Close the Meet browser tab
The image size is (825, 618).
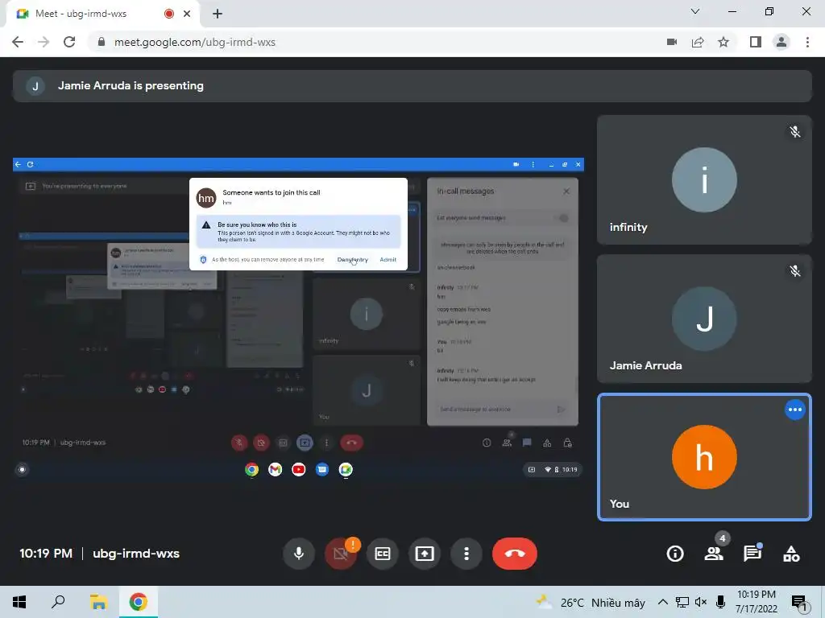pyautogui.click(x=187, y=14)
